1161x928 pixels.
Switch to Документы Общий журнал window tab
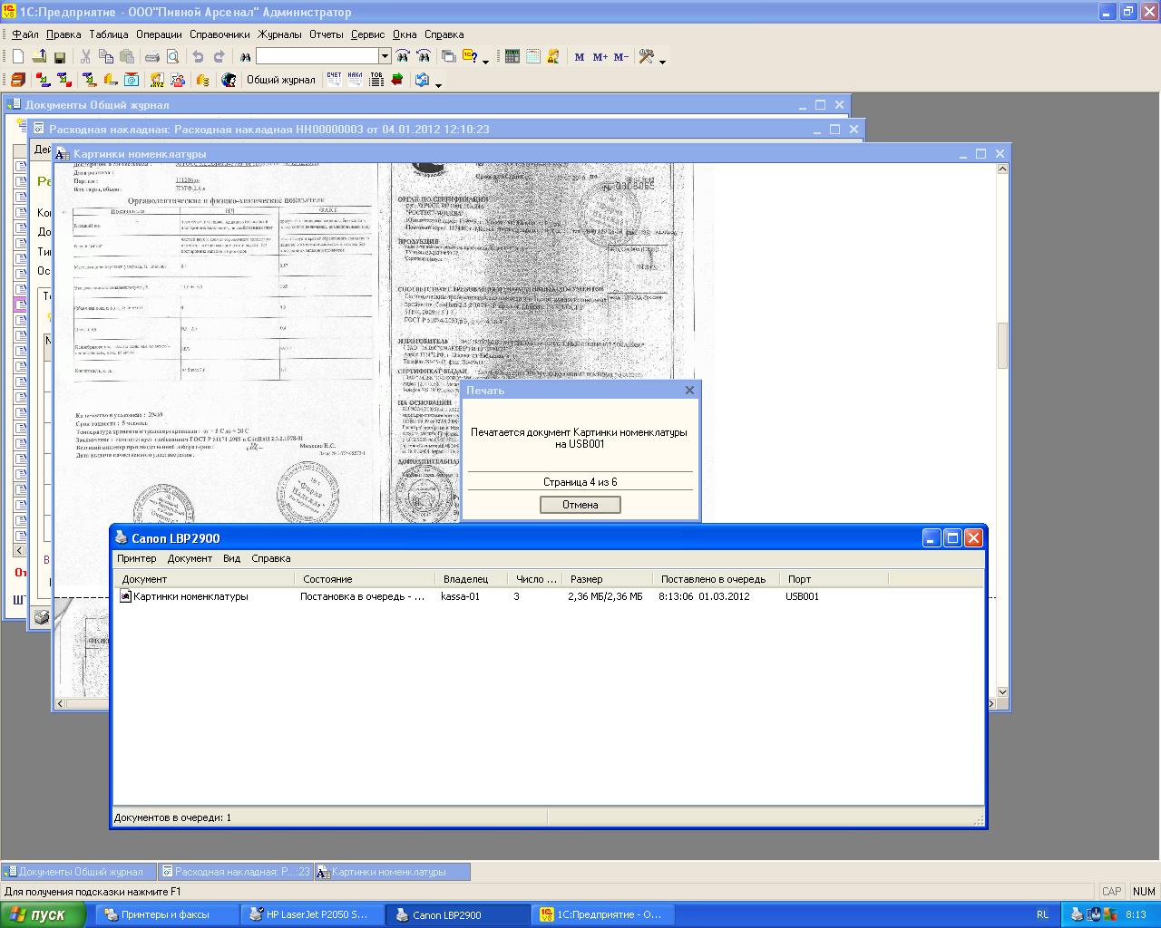(x=80, y=872)
